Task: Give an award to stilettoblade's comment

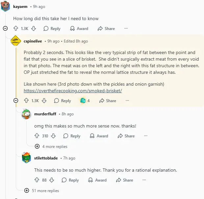Action: pyautogui.click(x=97, y=180)
